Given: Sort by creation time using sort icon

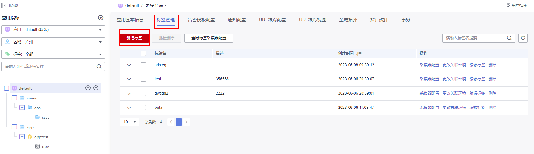Looking at the screenshot, I should (359, 54).
